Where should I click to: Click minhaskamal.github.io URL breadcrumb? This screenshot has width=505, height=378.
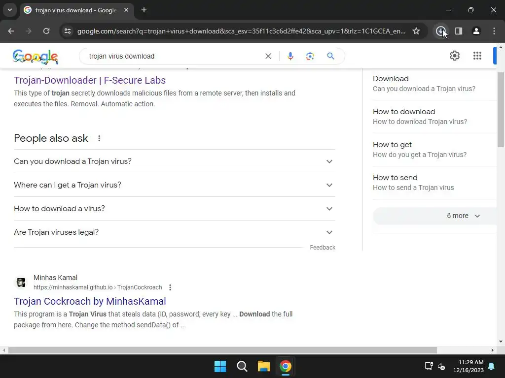[98, 287]
